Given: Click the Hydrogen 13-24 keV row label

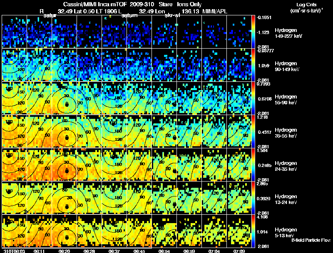Looking at the screenshot, I should pos(286,199).
